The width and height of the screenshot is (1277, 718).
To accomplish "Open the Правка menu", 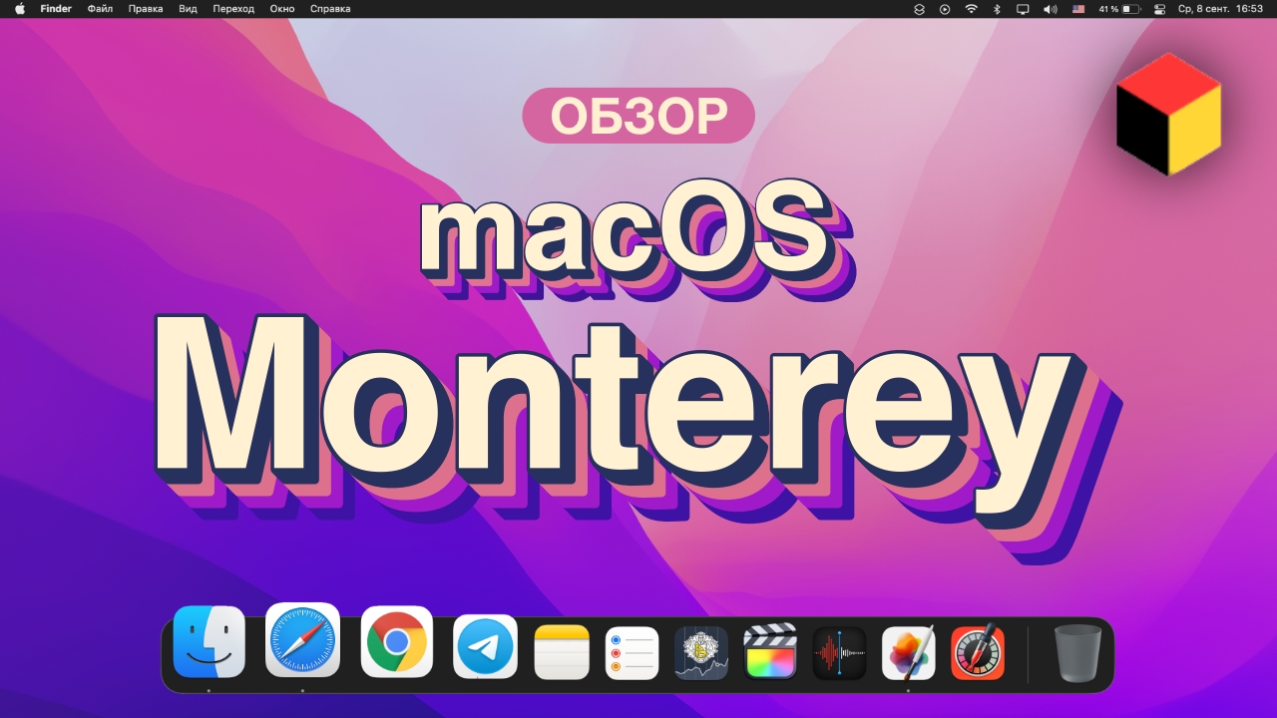I will tap(146, 9).
